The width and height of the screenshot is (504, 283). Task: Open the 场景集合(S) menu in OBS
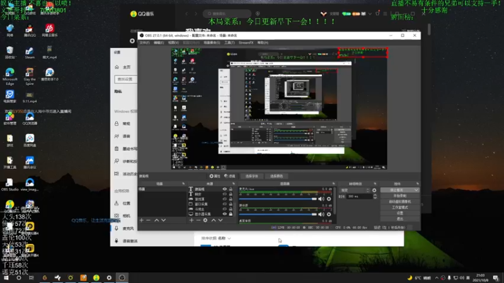212,43
